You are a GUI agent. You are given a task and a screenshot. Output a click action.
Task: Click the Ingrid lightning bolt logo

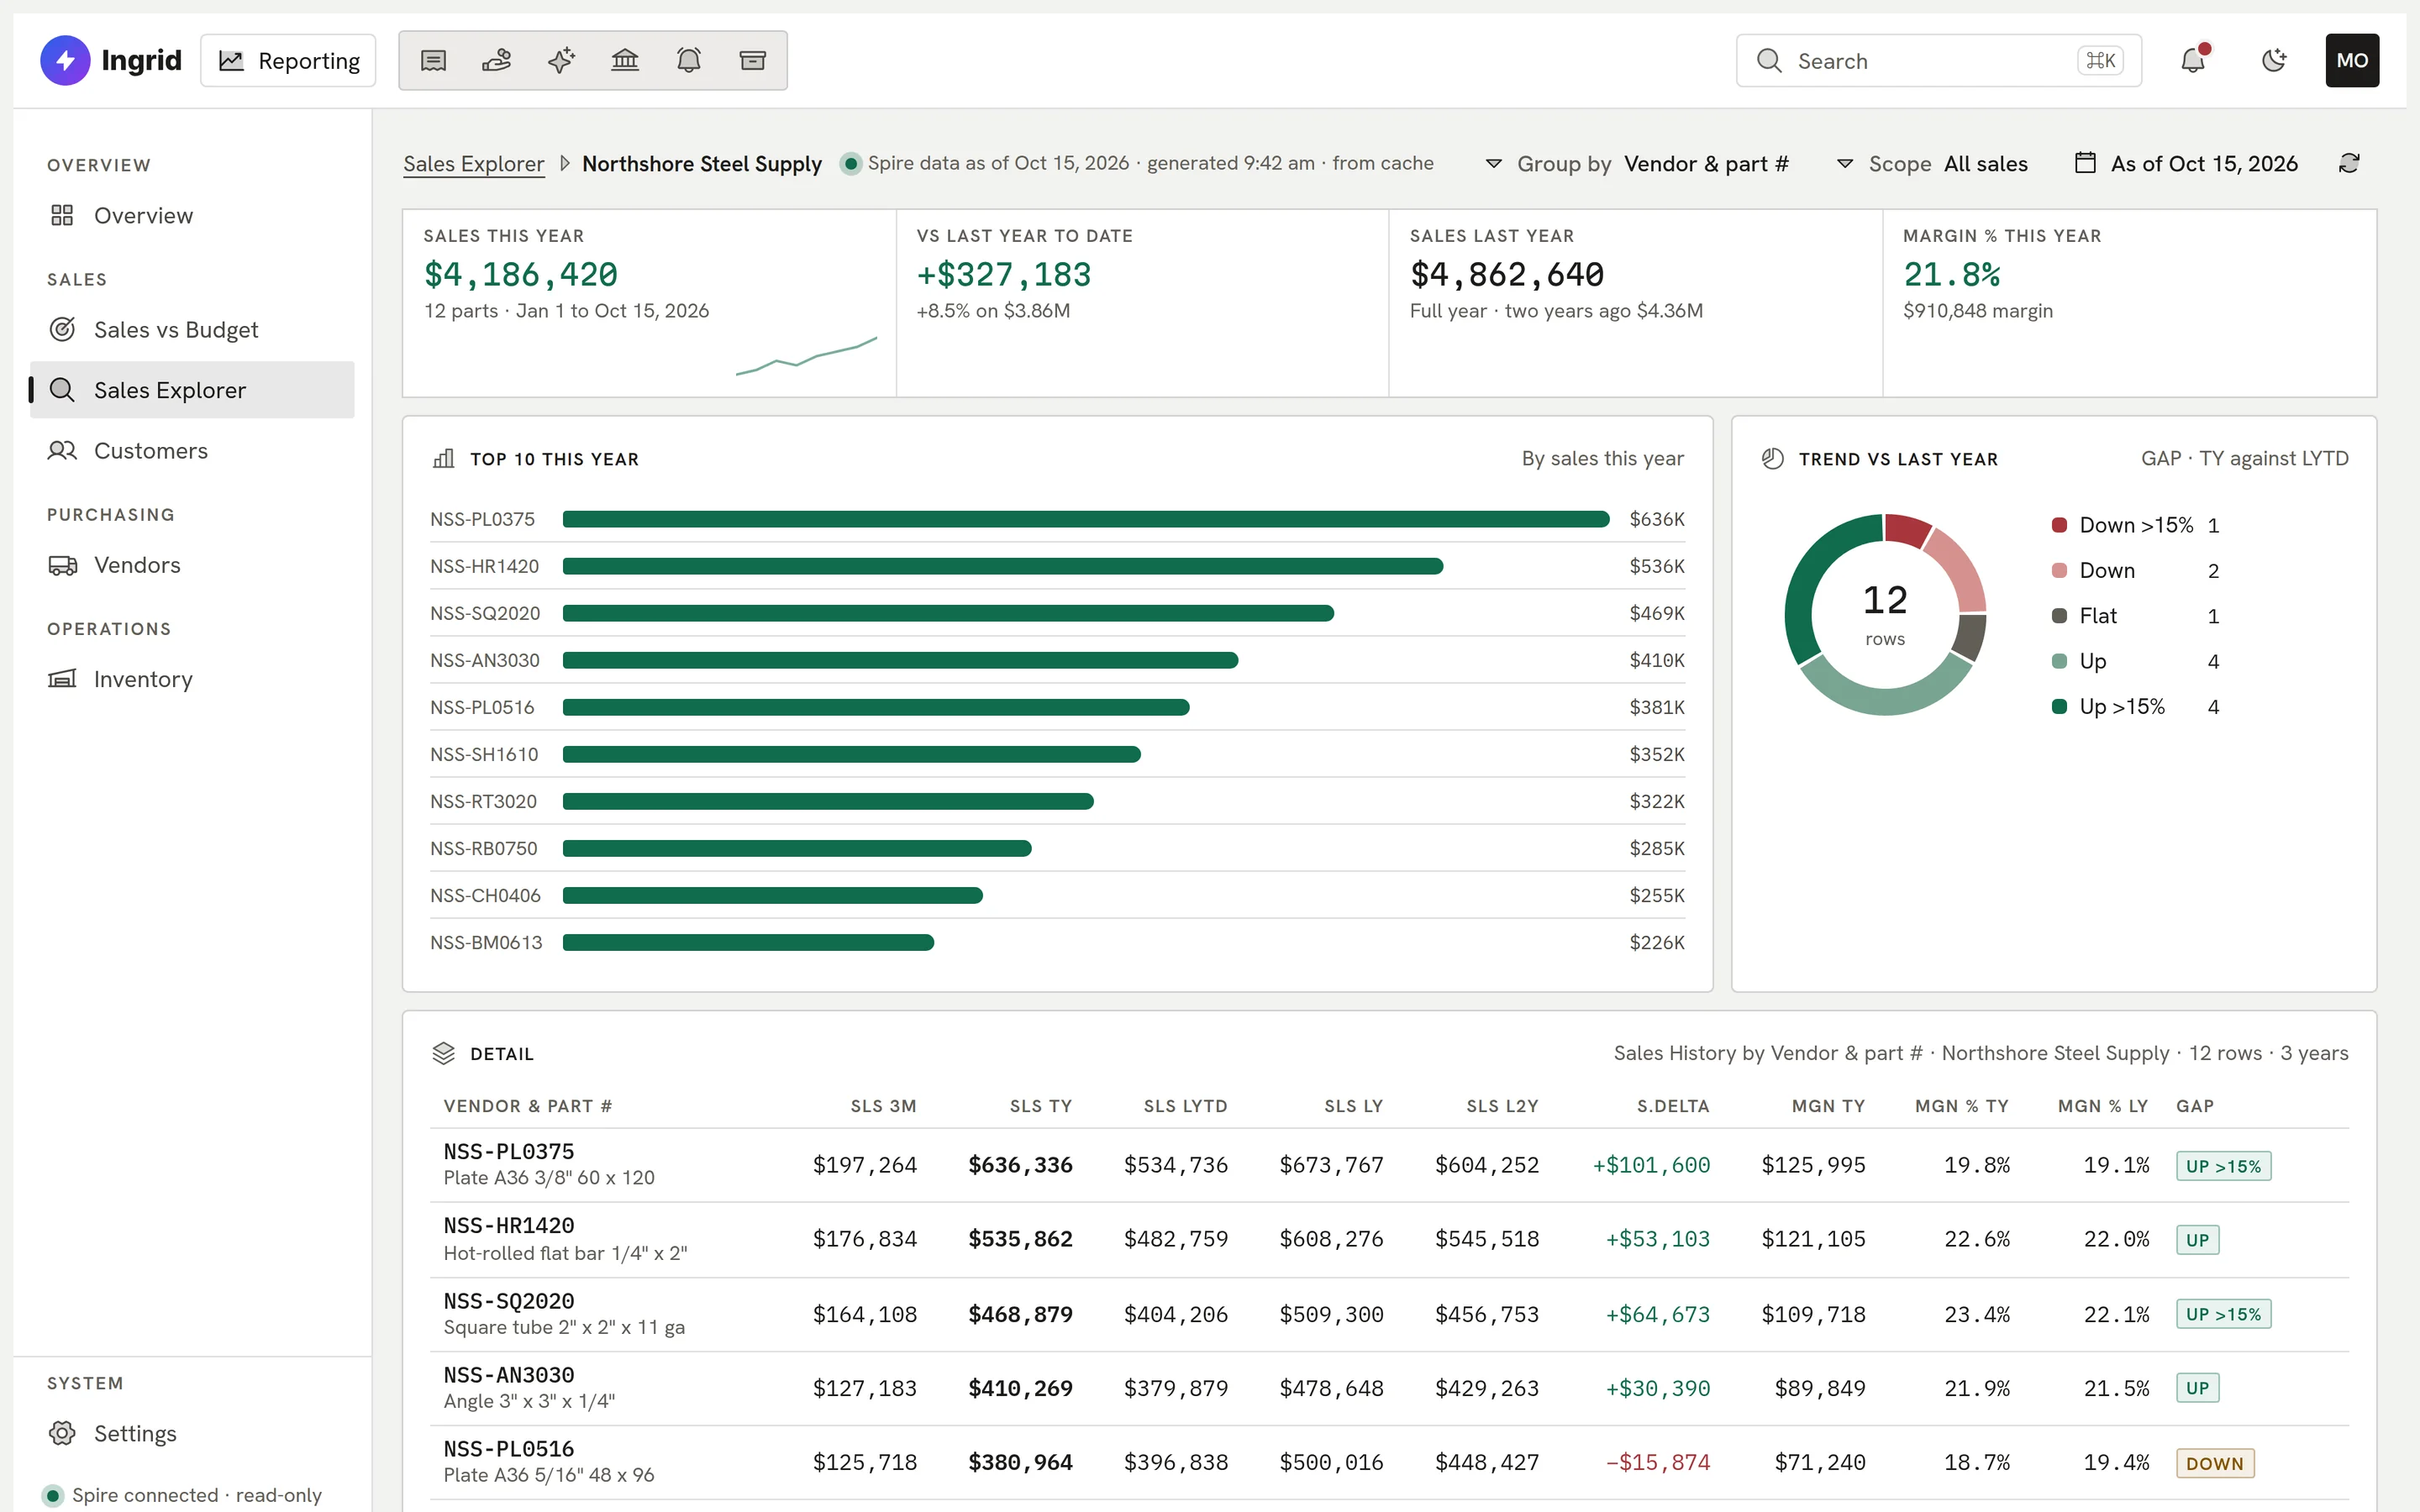click(65, 61)
